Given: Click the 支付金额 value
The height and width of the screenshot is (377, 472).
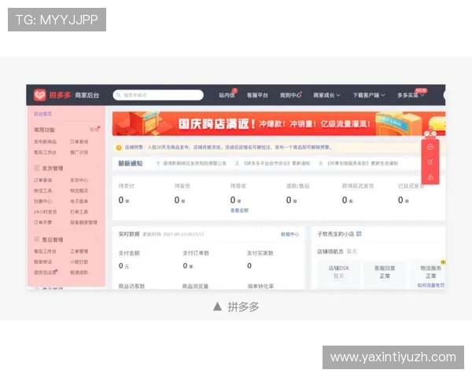Looking at the screenshot, I should click(x=124, y=266).
